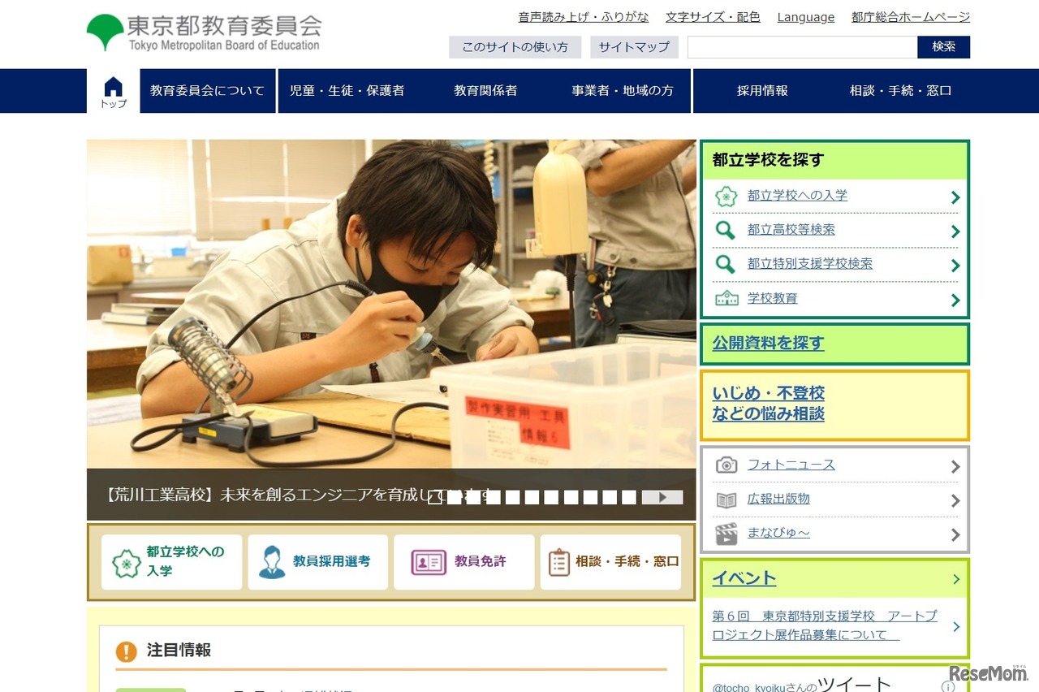
Task: Open the 採用情報 menu
Action: tap(762, 91)
